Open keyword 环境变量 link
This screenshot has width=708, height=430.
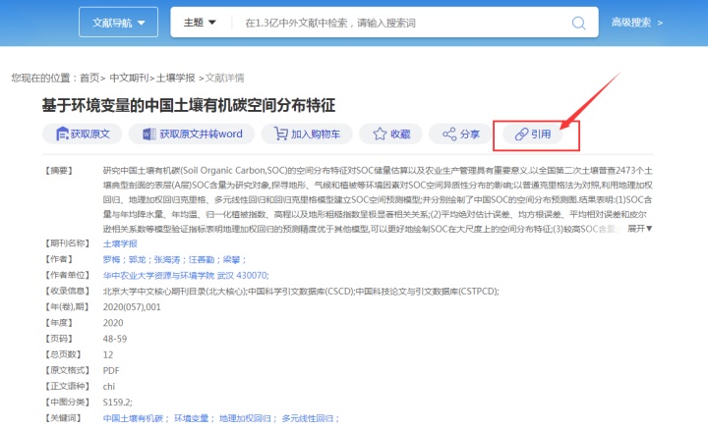pos(192,418)
